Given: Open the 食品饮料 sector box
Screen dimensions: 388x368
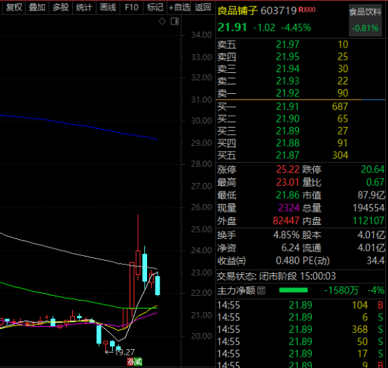Looking at the screenshot, I should click(365, 20).
